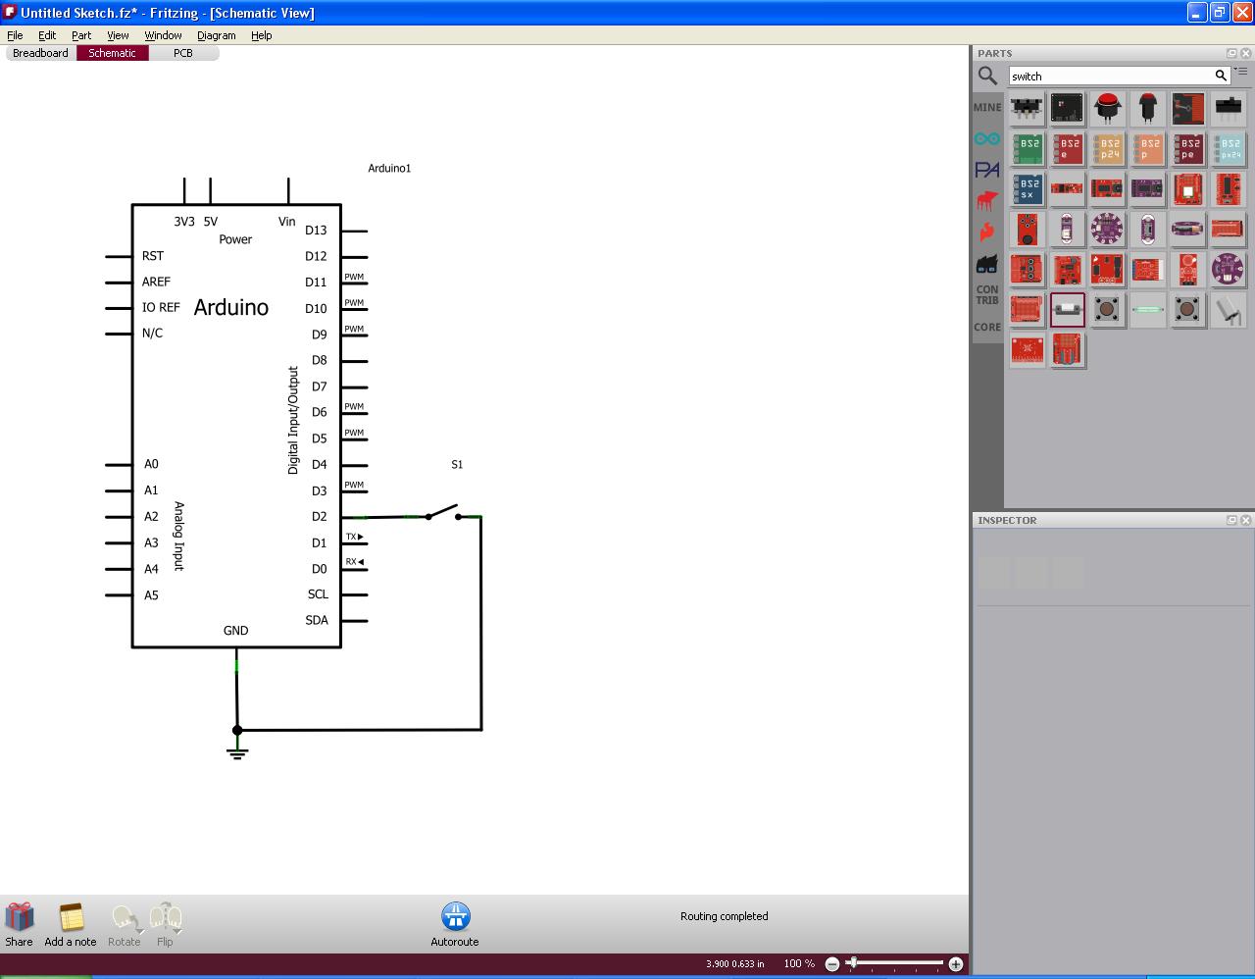Run Autoroute on the schematic

[x=455, y=925]
